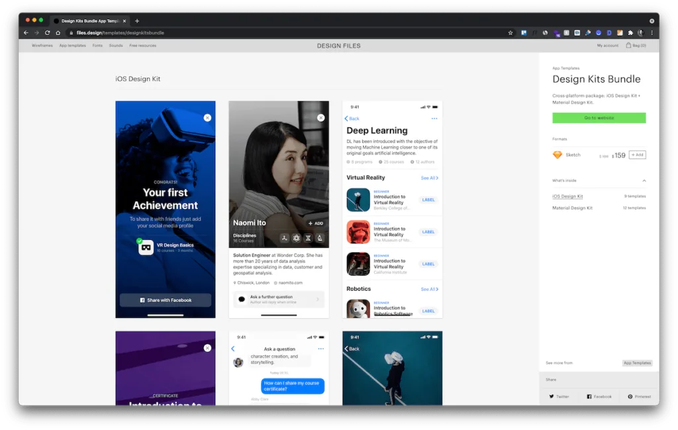This screenshot has width=678, height=430.
Task: Click the App Templates breadcrumb
Action: coord(565,68)
